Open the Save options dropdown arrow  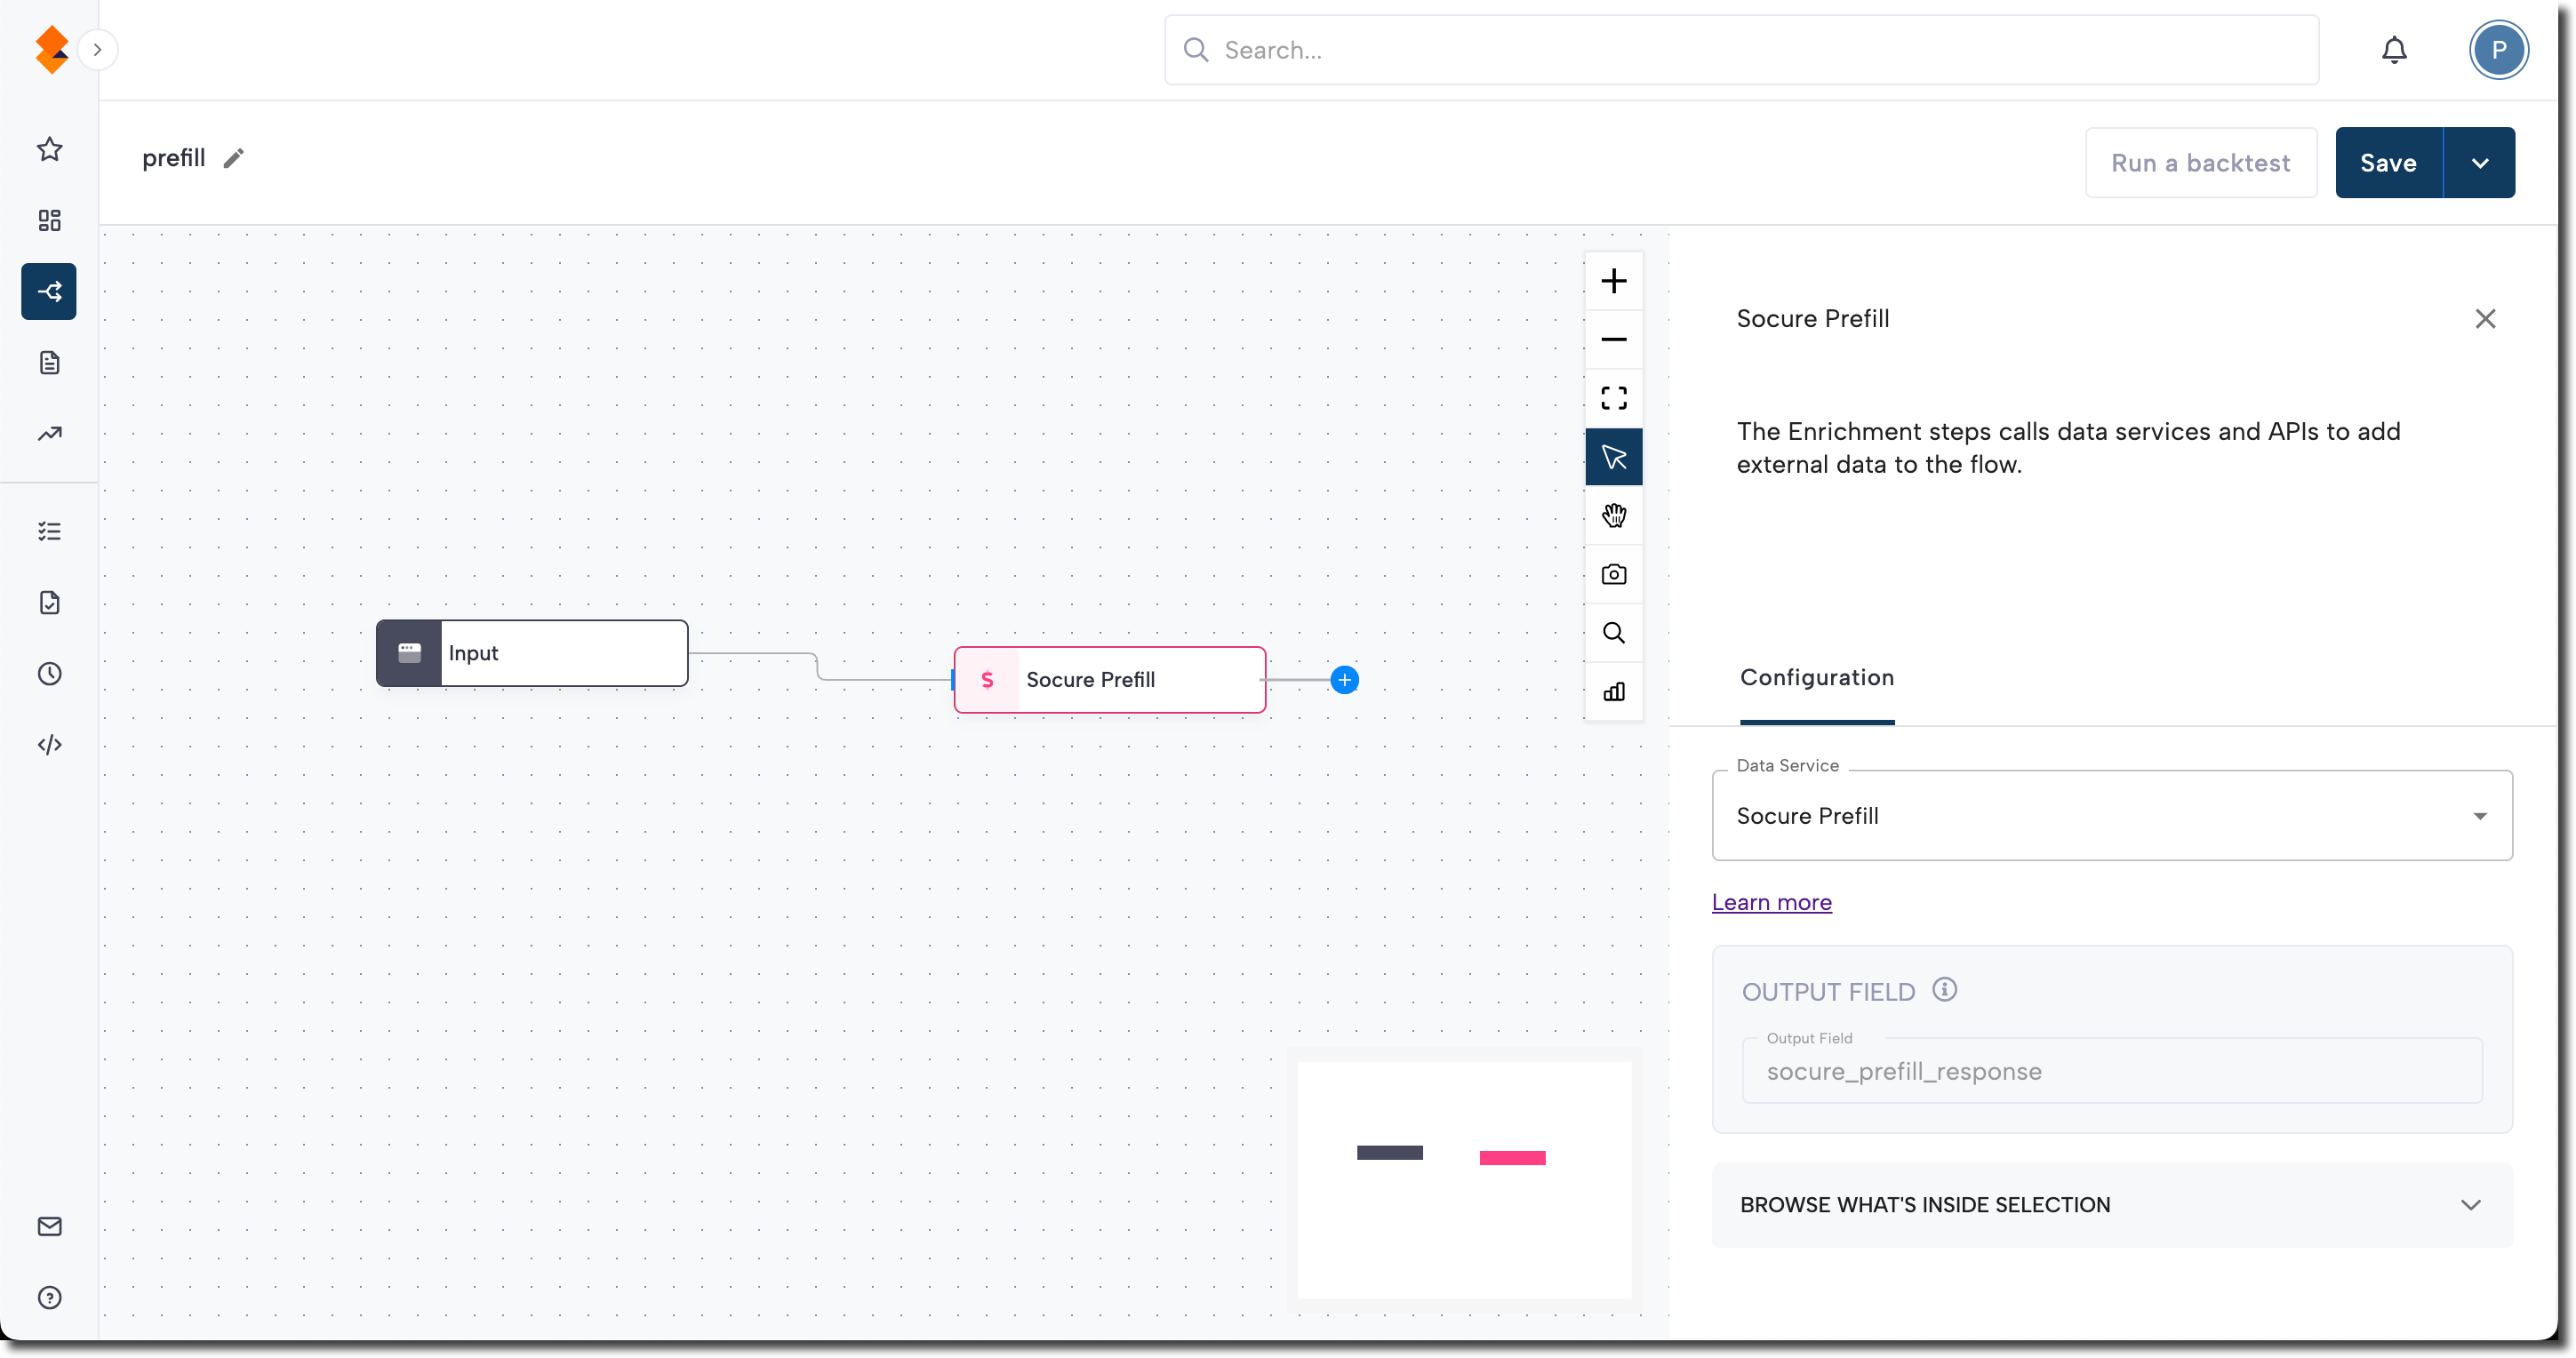coord(2479,163)
